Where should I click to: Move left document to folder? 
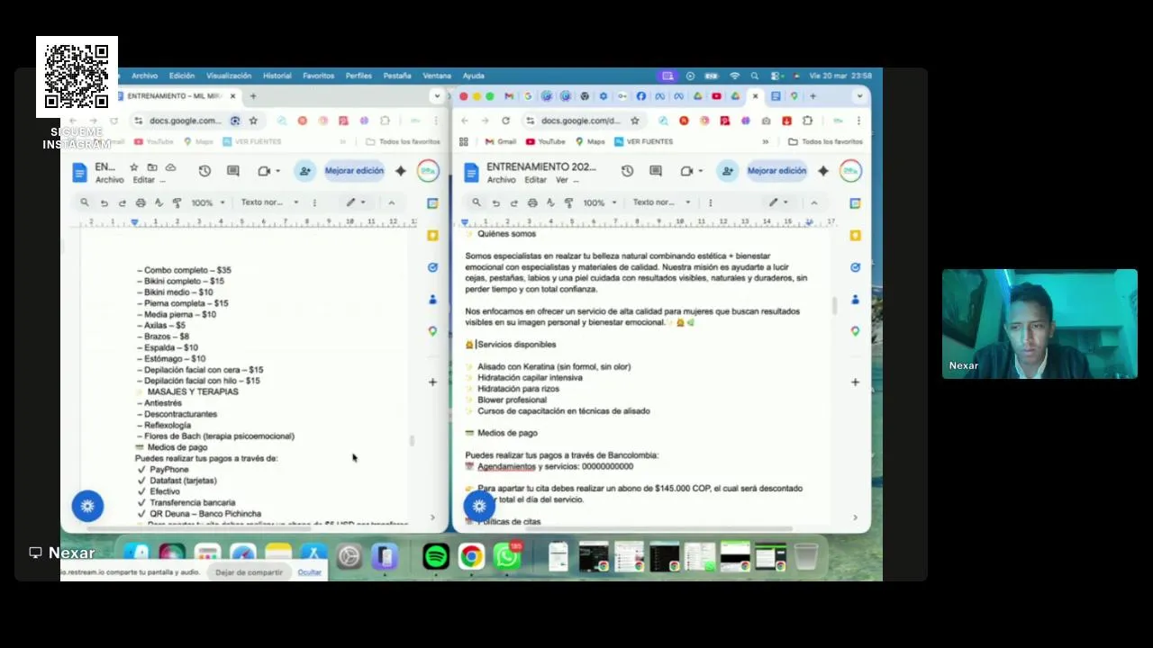(x=152, y=167)
